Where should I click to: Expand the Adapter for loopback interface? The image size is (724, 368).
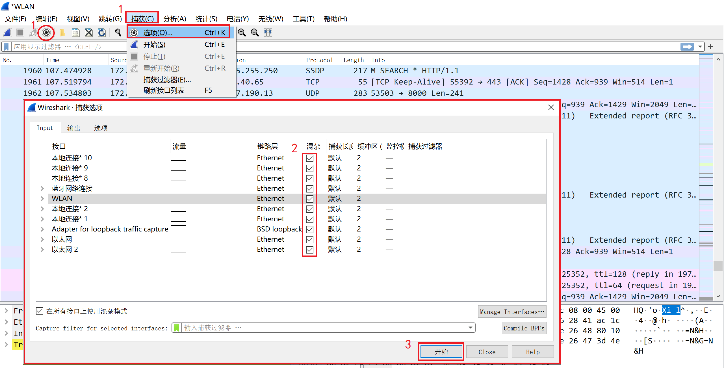(42, 229)
